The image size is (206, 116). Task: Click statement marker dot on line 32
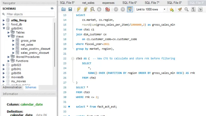[69, 107]
